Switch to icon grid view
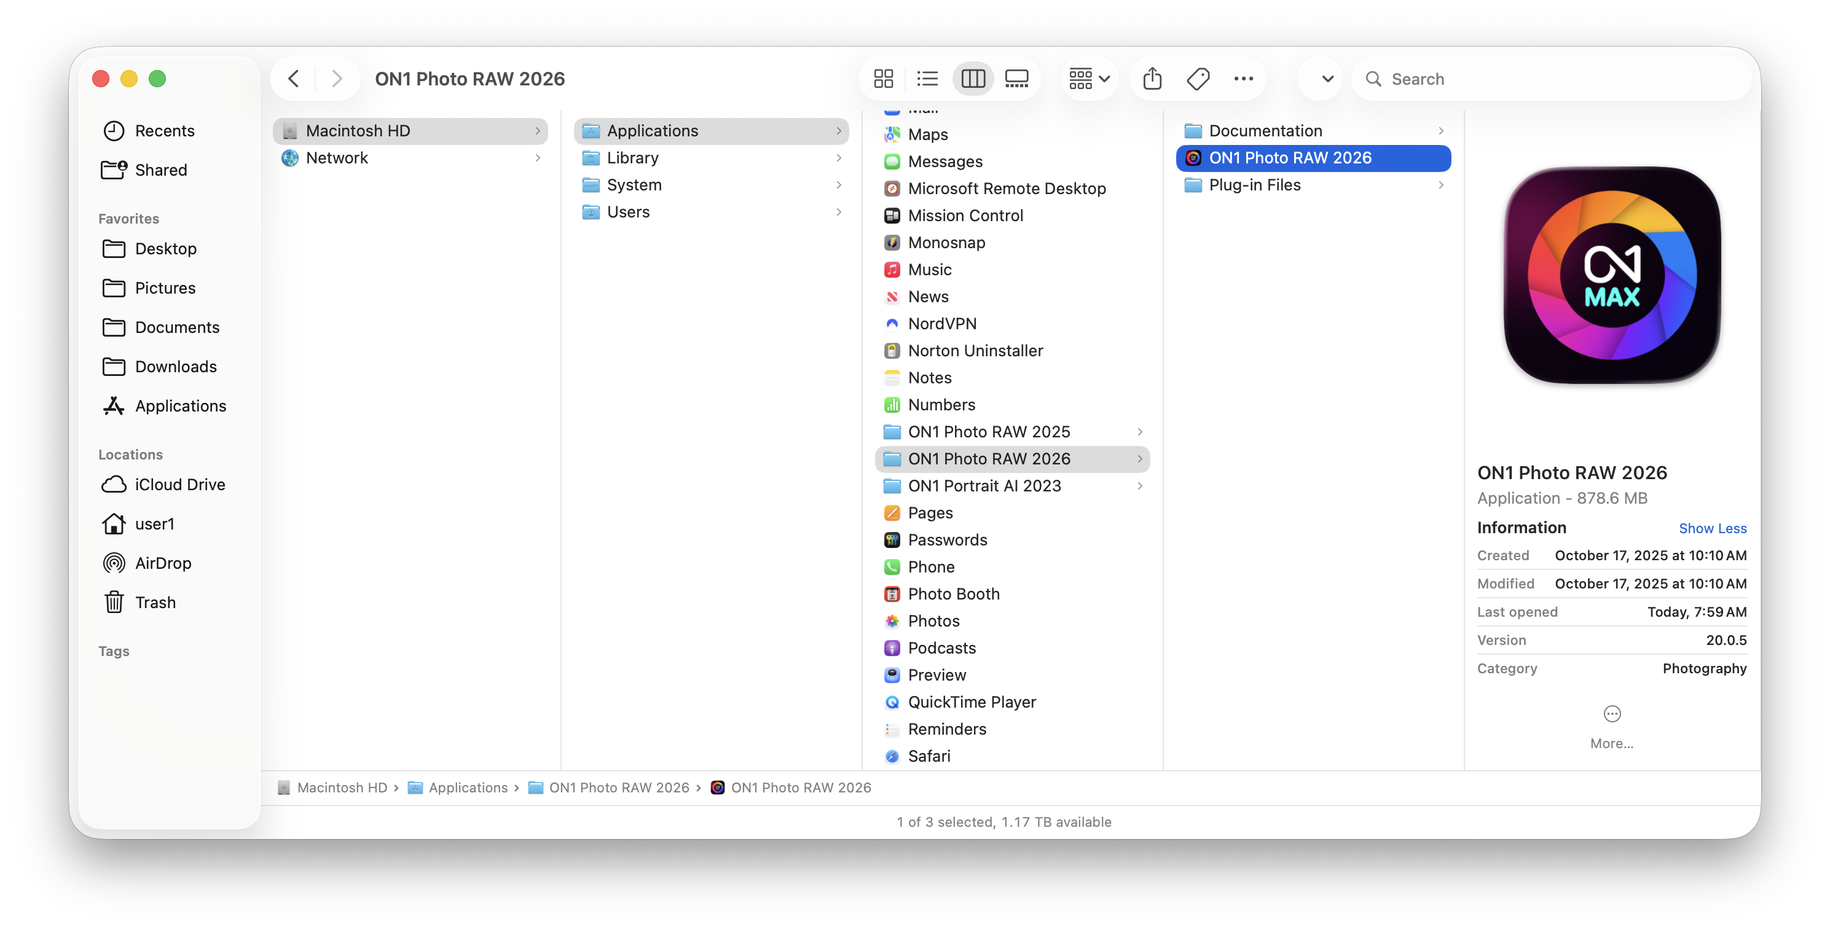Screen dimensions: 1830x930 click(x=883, y=79)
